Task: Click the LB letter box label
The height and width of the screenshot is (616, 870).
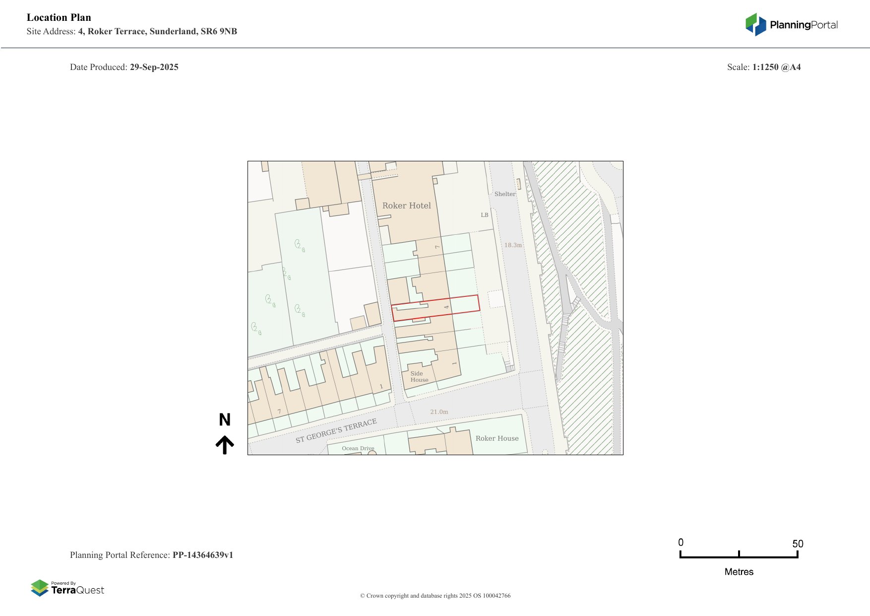Action: tap(485, 215)
